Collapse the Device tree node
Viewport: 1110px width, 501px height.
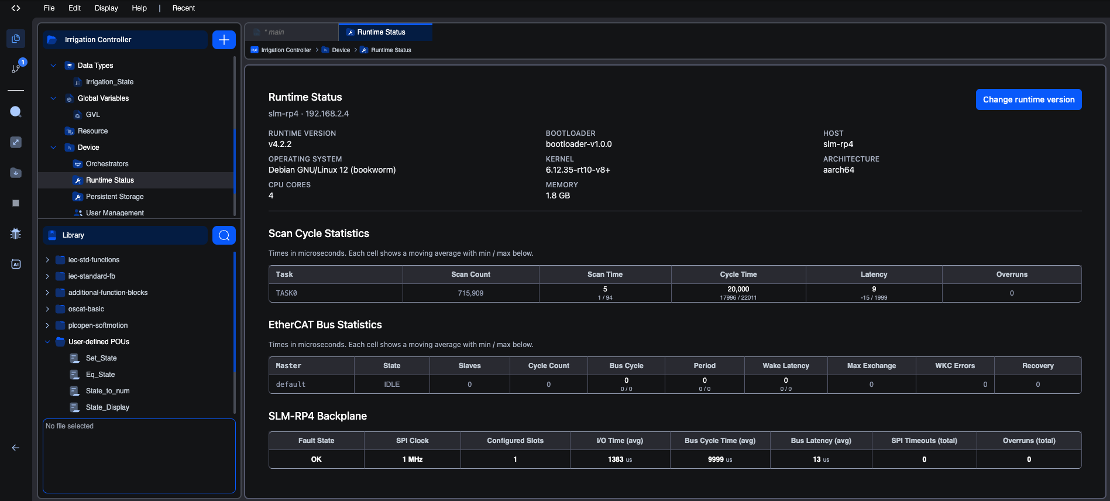point(53,147)
